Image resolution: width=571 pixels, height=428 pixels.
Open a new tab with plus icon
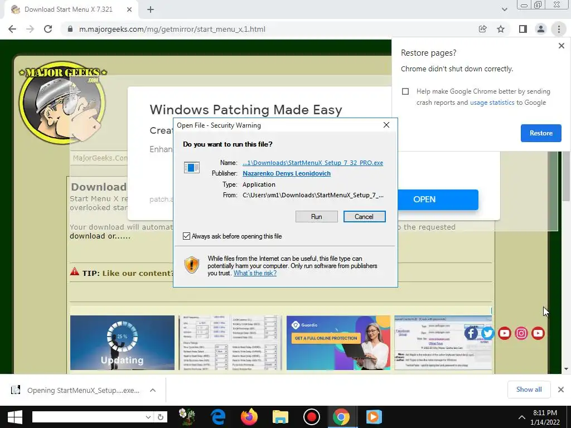(151, 9)
